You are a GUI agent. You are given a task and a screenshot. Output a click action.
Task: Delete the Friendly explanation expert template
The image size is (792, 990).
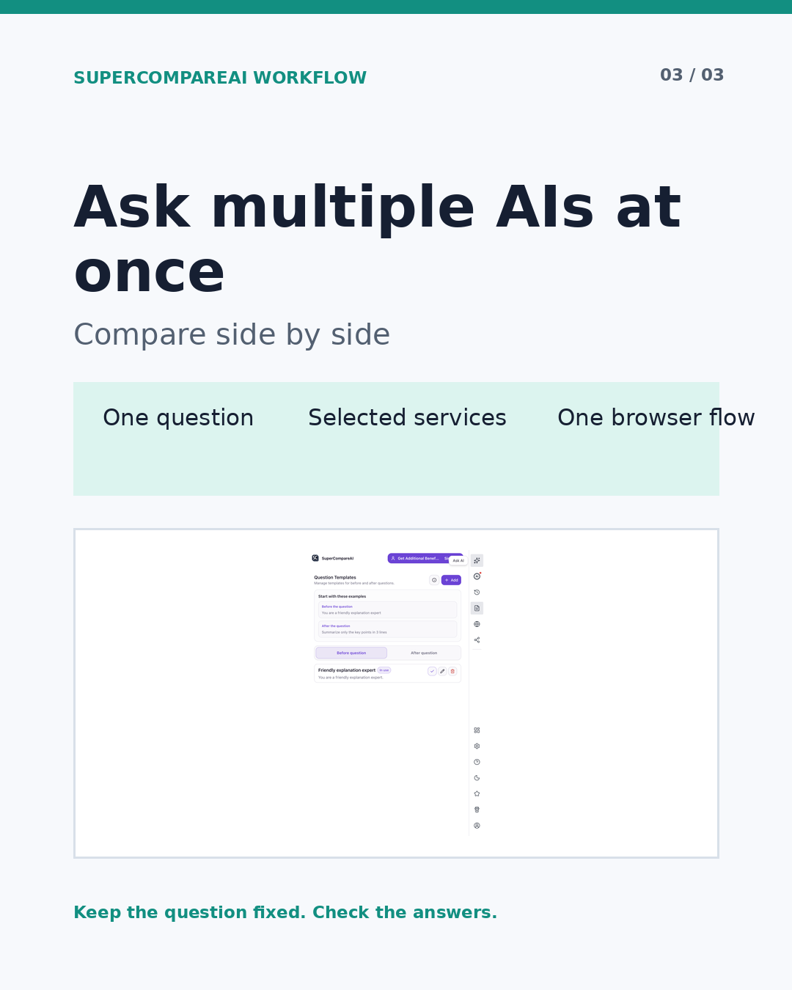pyautogui.click(x=452, y=671)
